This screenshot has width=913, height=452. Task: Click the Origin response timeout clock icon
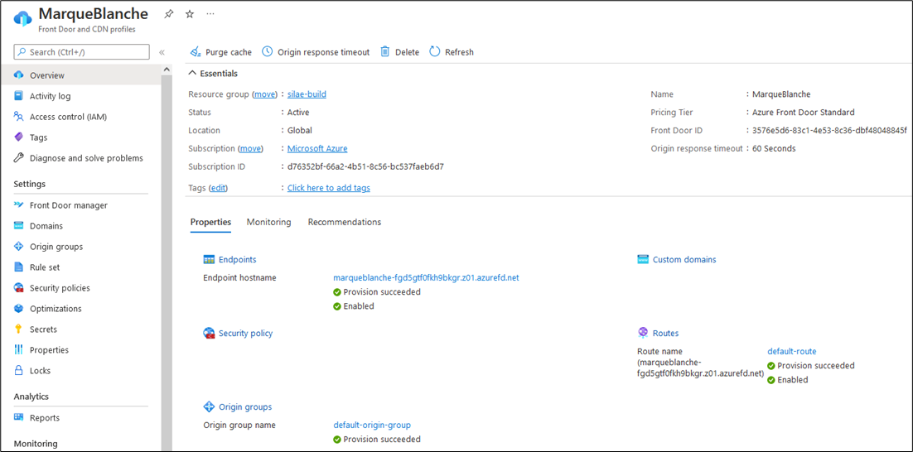pyautogui.click(x=267, y=52)
